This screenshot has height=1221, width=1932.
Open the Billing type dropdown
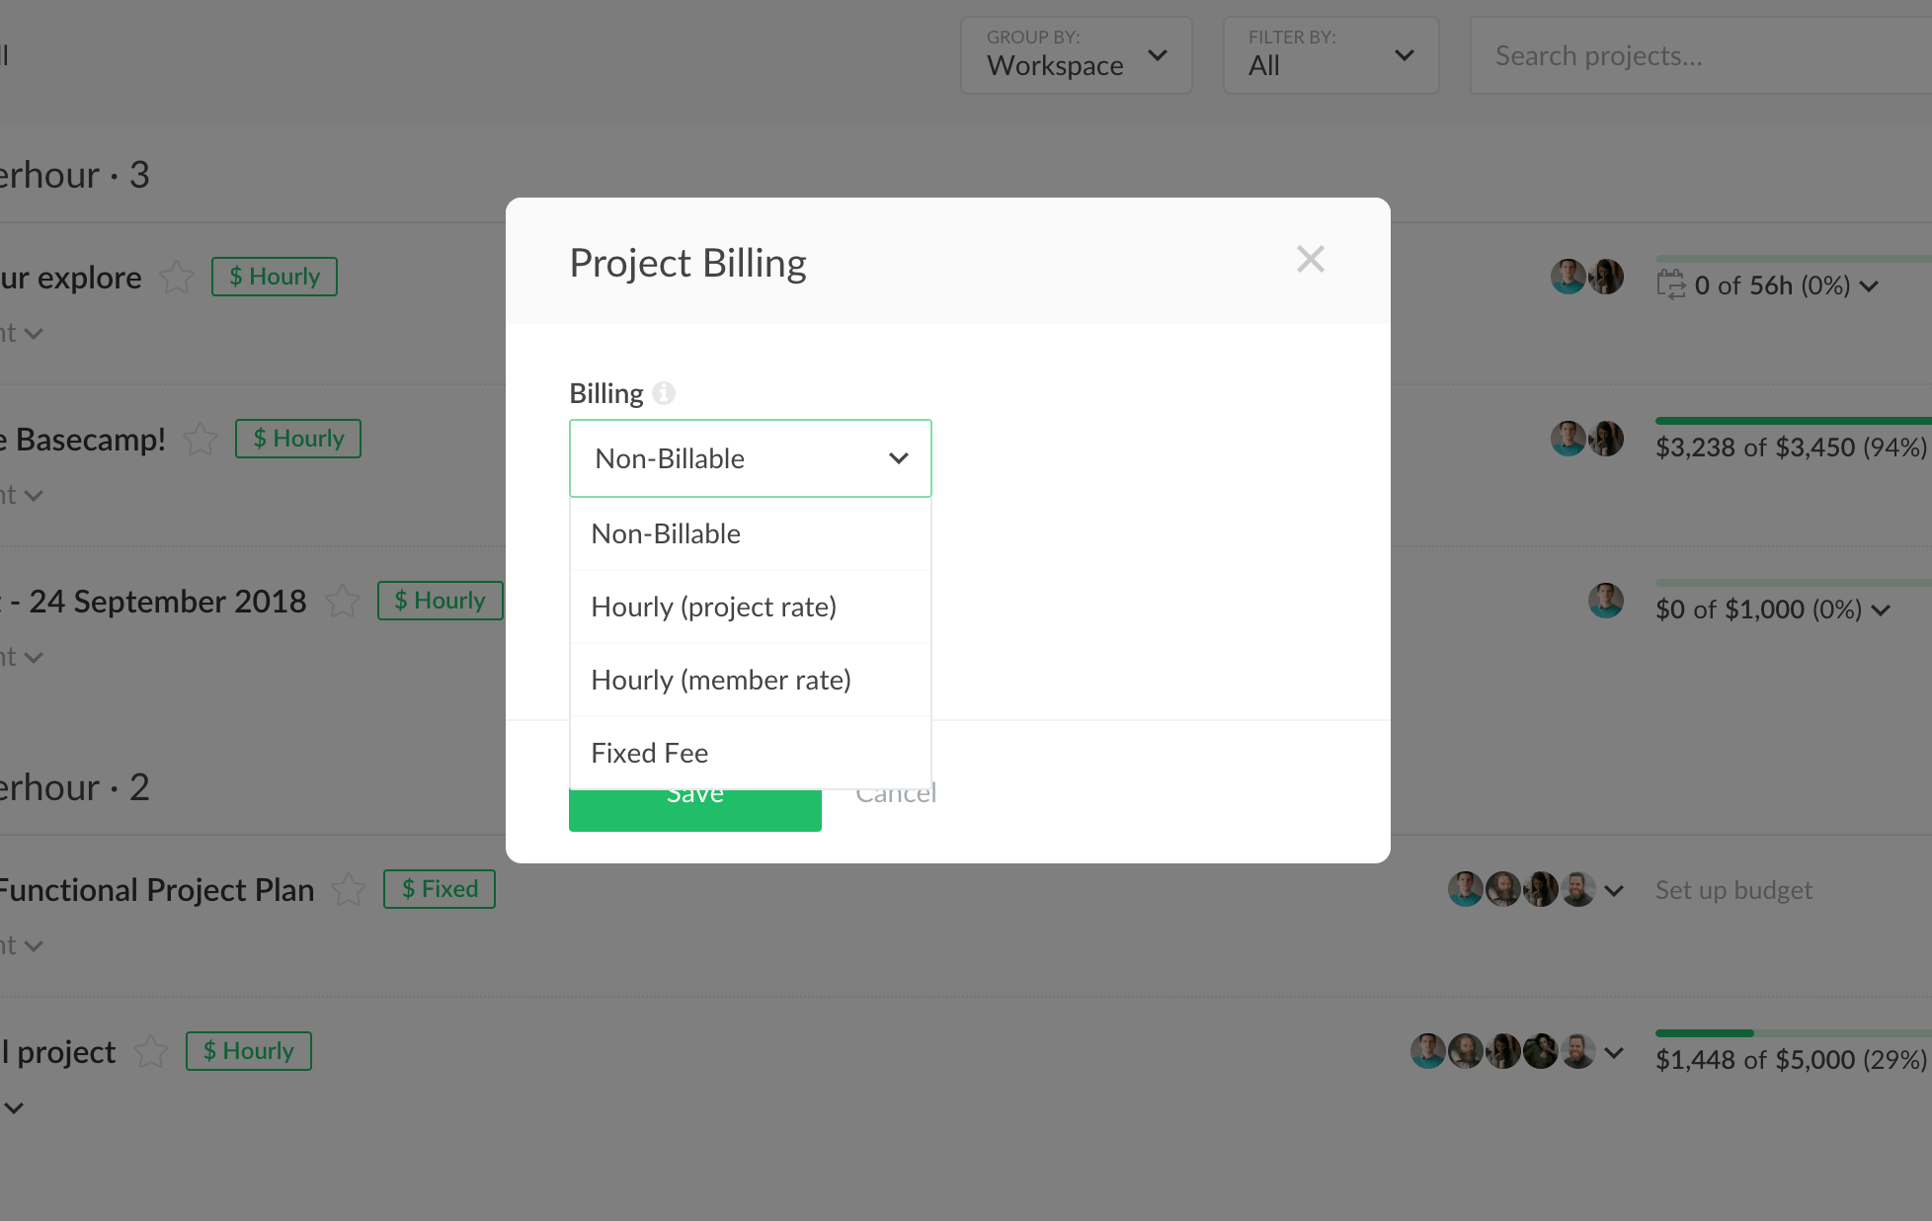(x=750, y=458)
